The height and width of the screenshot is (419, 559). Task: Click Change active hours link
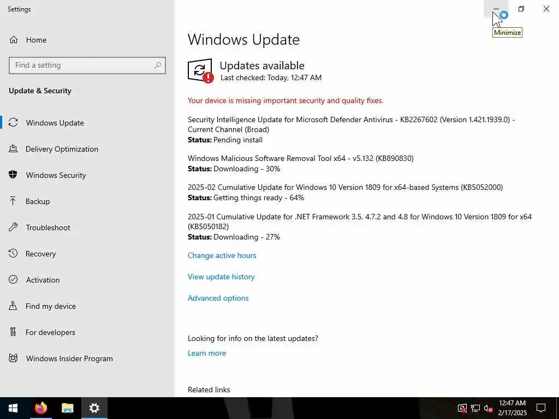[x=222, y=255]
